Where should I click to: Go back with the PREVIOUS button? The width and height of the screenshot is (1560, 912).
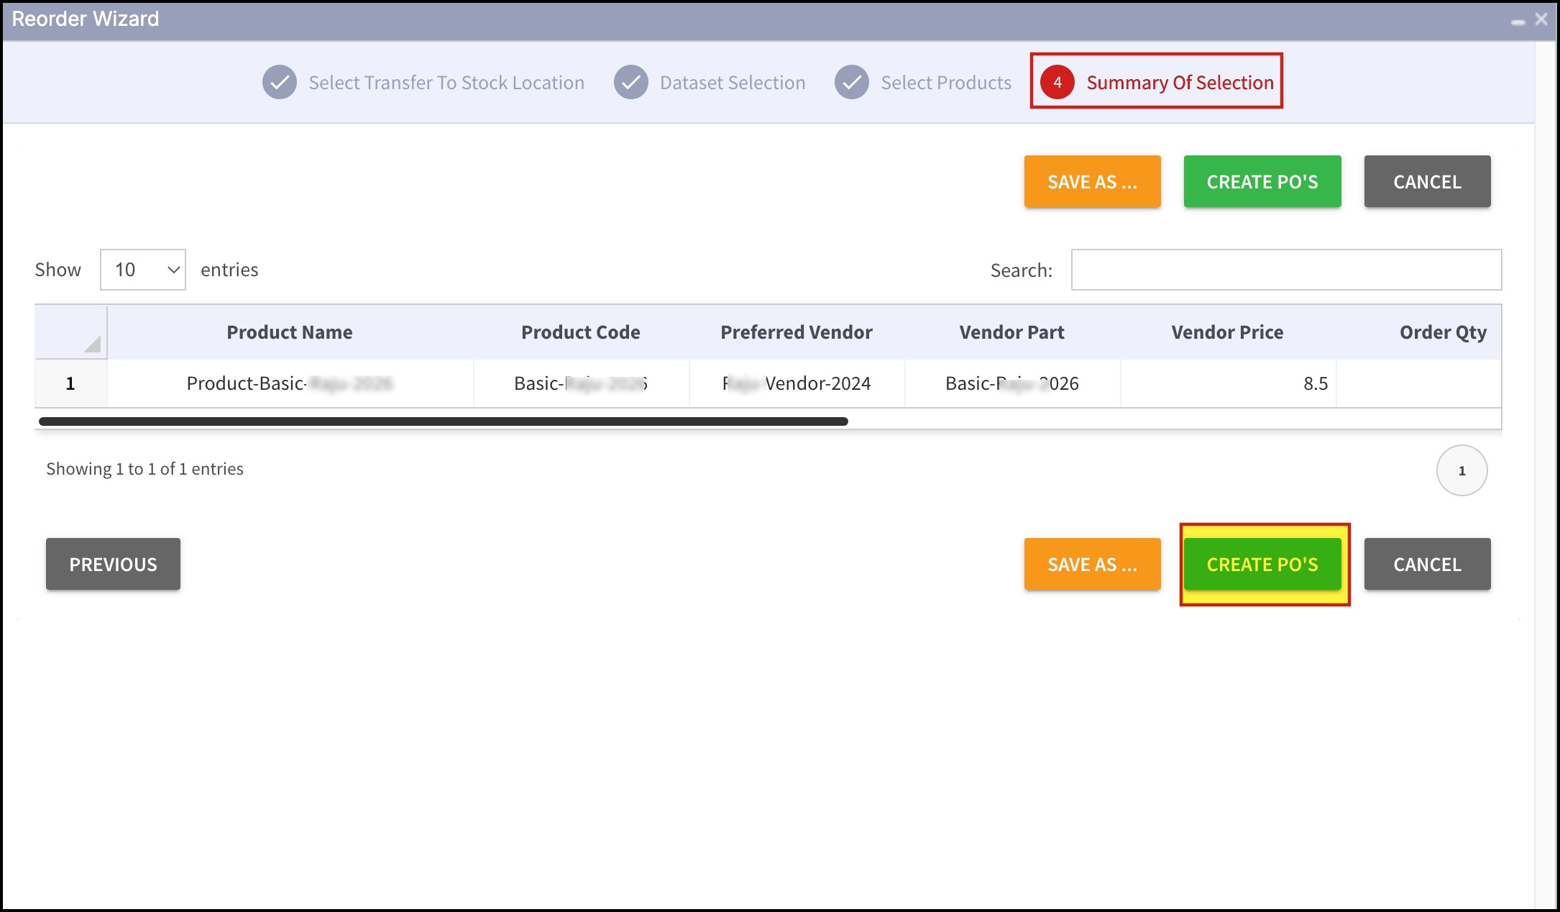click(x=113, y=564)
